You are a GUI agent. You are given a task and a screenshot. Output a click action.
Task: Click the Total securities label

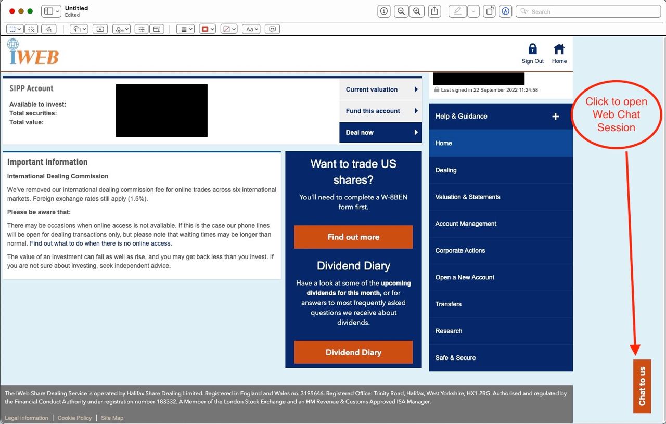33,113
